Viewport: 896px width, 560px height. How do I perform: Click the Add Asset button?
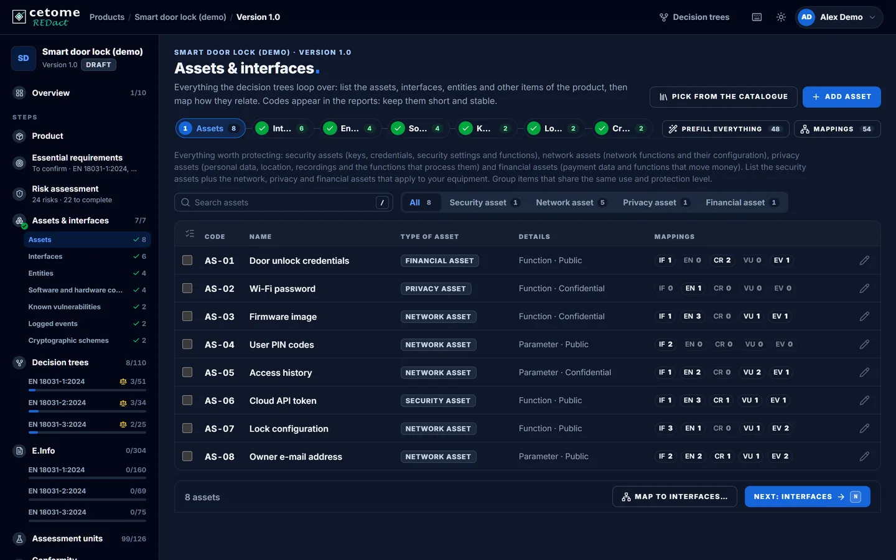pos(841,97)
